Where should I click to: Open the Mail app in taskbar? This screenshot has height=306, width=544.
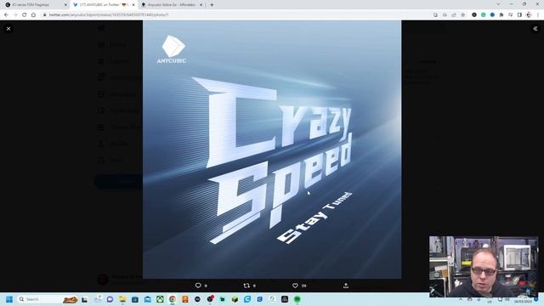(x=147, y=299)
